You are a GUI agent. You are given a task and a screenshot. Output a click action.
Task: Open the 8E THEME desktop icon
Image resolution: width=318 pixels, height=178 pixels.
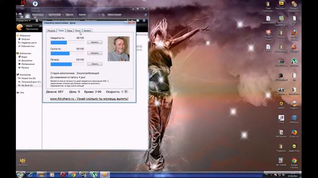coord(281,162)
